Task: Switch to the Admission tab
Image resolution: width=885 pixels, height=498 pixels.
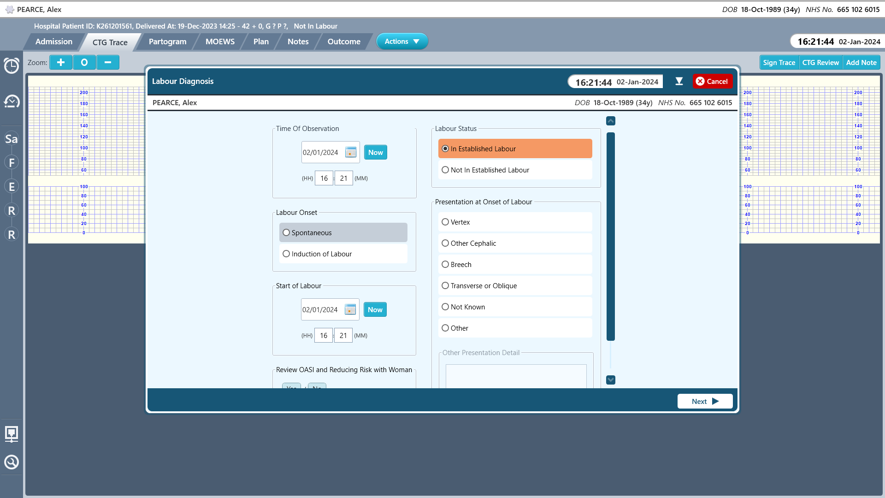Action: click(x=54, y=41)
